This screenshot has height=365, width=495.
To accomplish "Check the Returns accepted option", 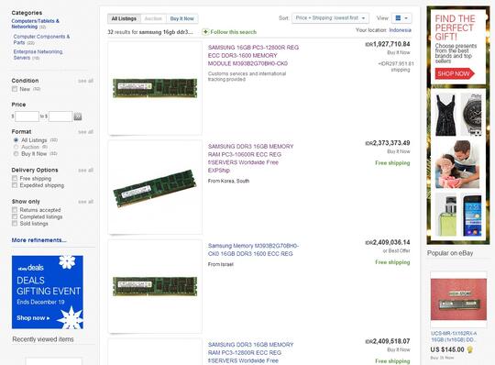I will tap(15, 210).
